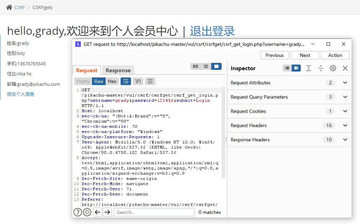Open search settings gear below request
Screen dimensions: 360x224
87,212
